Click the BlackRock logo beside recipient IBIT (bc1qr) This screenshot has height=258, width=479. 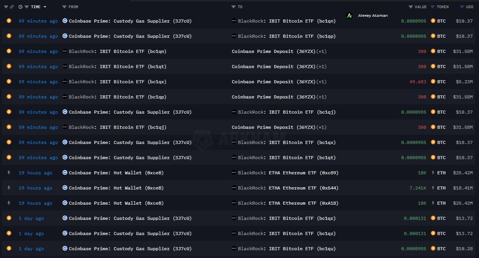click(234, 218)
